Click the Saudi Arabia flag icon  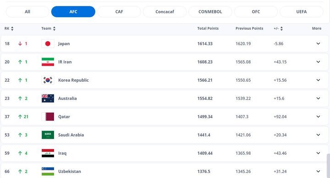[x=48, y=135]
